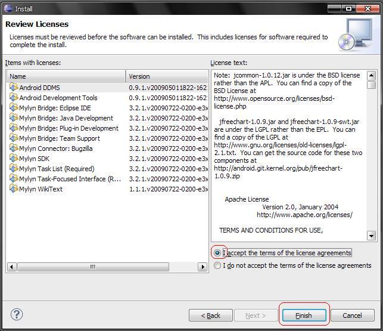Sort items by the Name column header
Screen dimensions: 383x331
pyautogui.click(x=66, y=76)
